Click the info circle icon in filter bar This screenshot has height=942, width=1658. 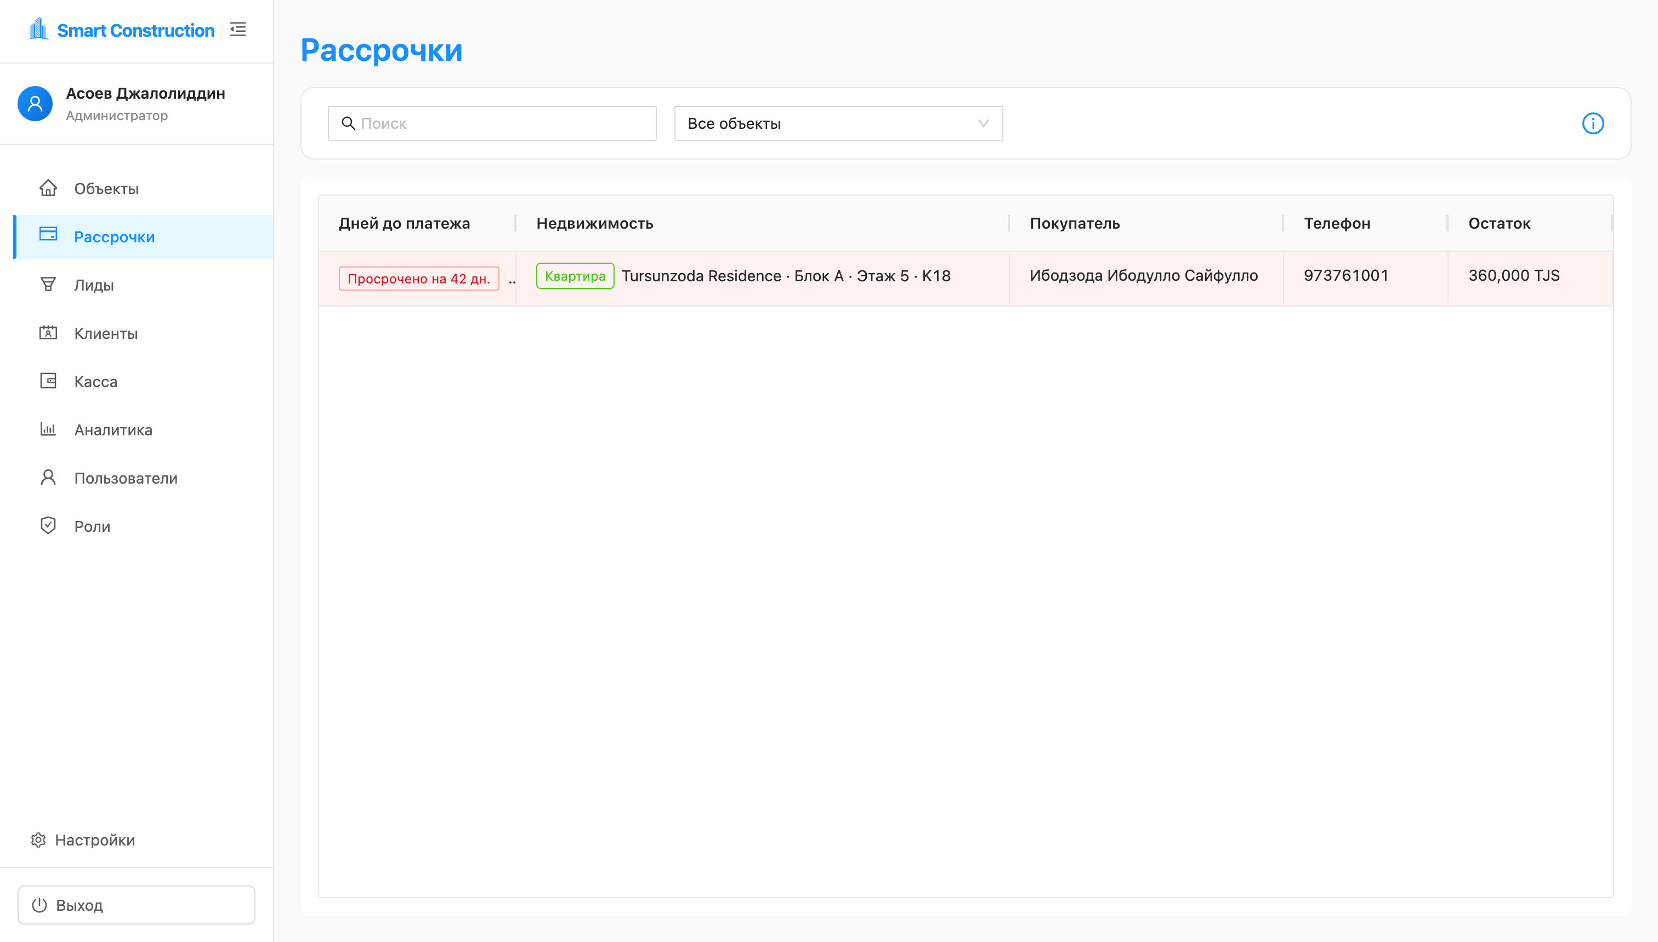pyautogui.click(x=1593, y=123)
